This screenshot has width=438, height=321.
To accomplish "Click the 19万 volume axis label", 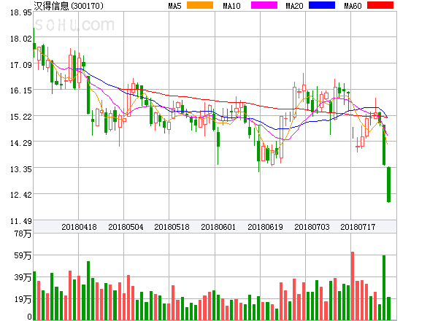I will (23, 300).
